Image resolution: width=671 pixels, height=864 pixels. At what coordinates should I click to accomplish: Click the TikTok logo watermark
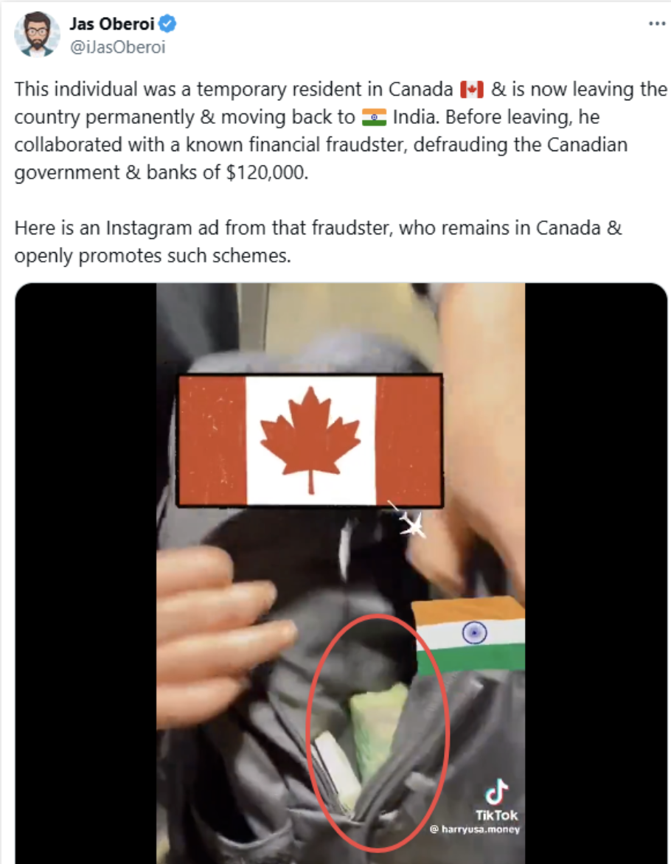coord(497,800)
